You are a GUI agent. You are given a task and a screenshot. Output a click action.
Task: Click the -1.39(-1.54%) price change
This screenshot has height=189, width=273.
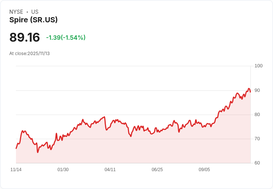[66, 38]
